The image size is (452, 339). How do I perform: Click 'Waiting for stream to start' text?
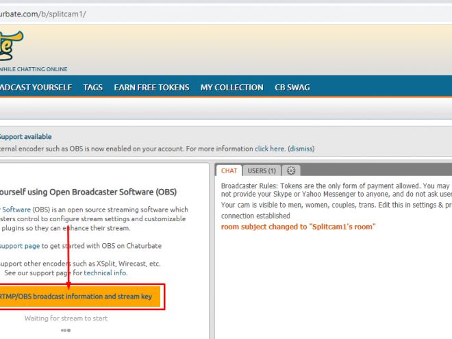(66, 318)
